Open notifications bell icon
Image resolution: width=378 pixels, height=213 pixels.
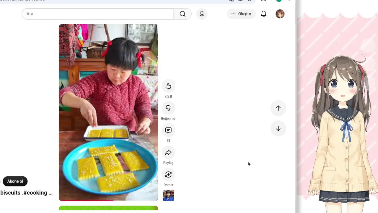point(264,14)
